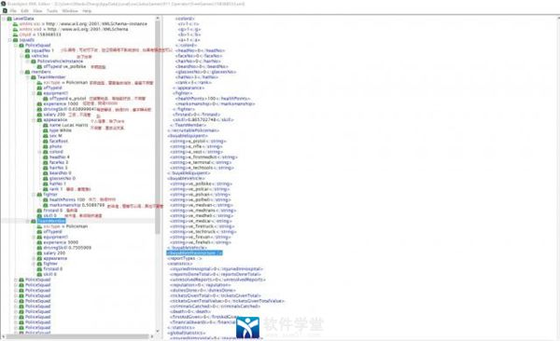Collapse the squads tree node

pyautogui.click(x=10, y=40)
